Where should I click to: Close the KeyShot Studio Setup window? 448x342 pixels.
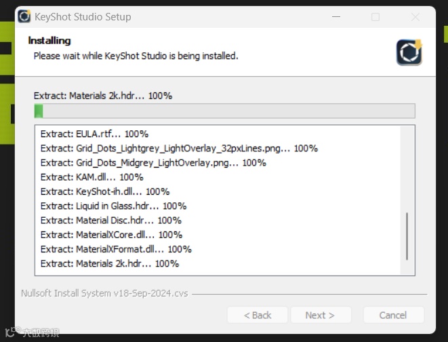[414, 17]
